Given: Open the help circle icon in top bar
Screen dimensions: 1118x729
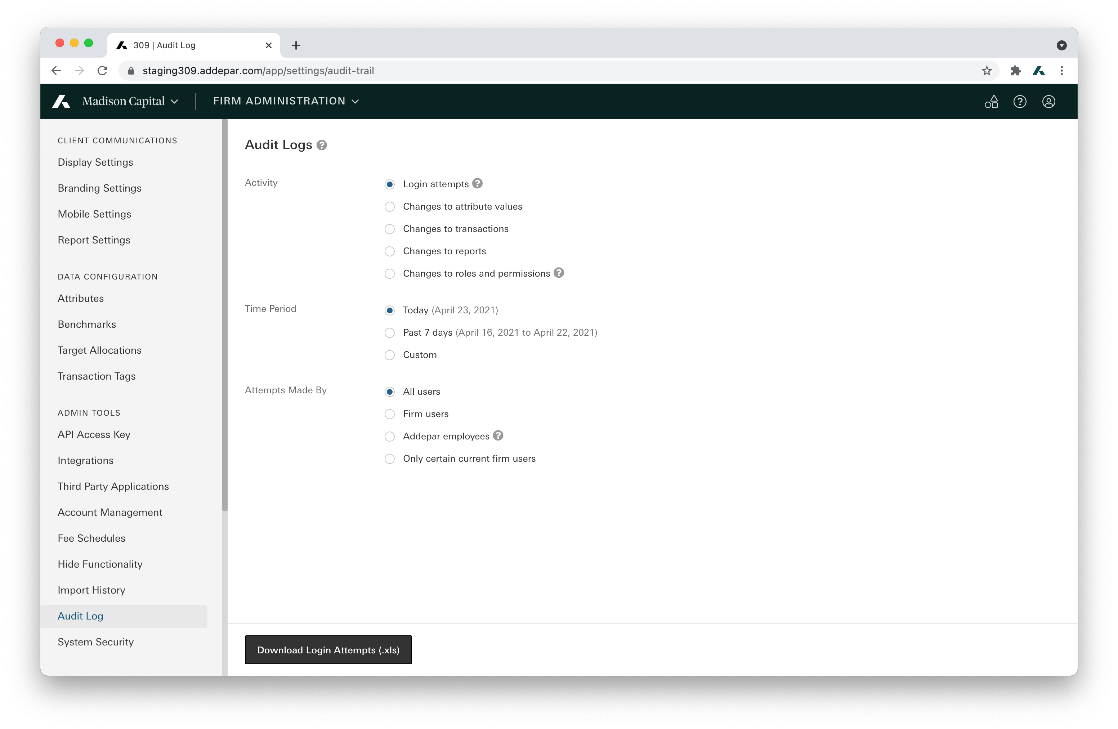Looking at the screenshot, I should coord(1020,102).
